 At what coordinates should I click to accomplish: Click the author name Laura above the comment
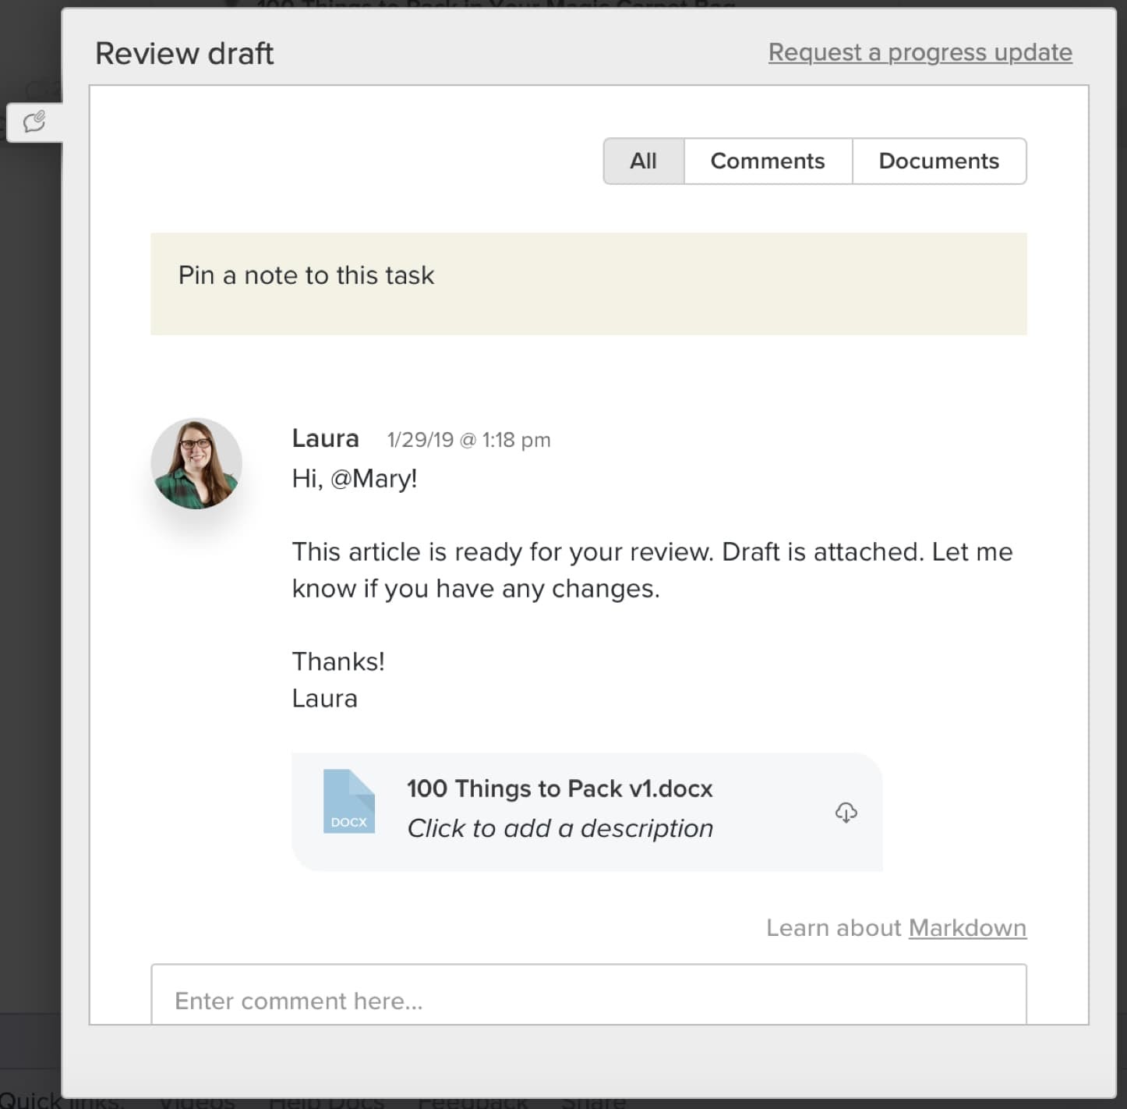point(325,438)
